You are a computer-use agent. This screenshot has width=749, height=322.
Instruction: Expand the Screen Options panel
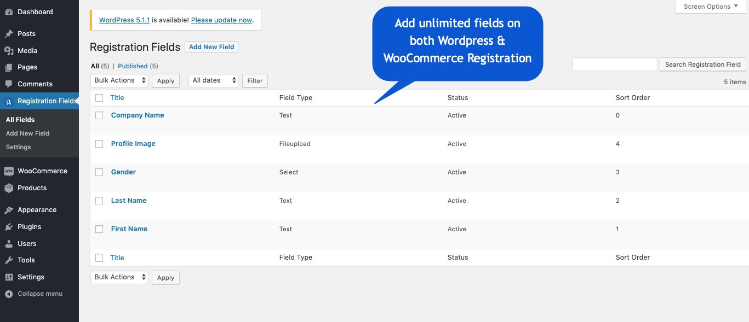pyautogui.click(x=710, y=6)
